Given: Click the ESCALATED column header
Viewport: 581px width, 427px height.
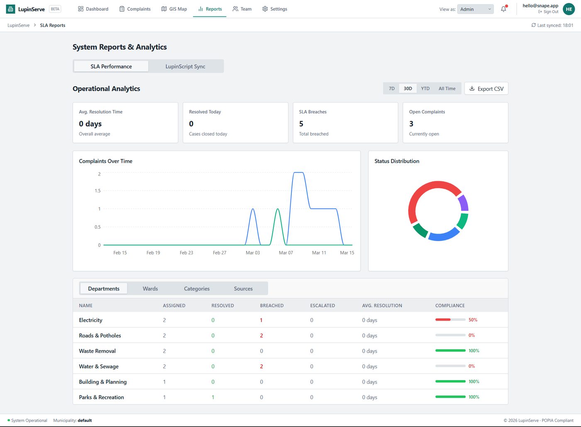Looking at the screenshot, I should tap(322, 305).
